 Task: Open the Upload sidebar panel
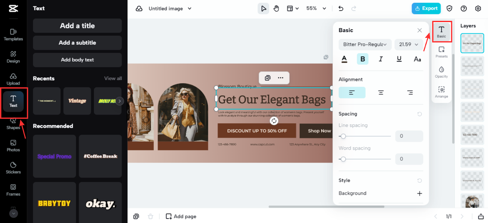pyautogui.click(x=13, y=79)
